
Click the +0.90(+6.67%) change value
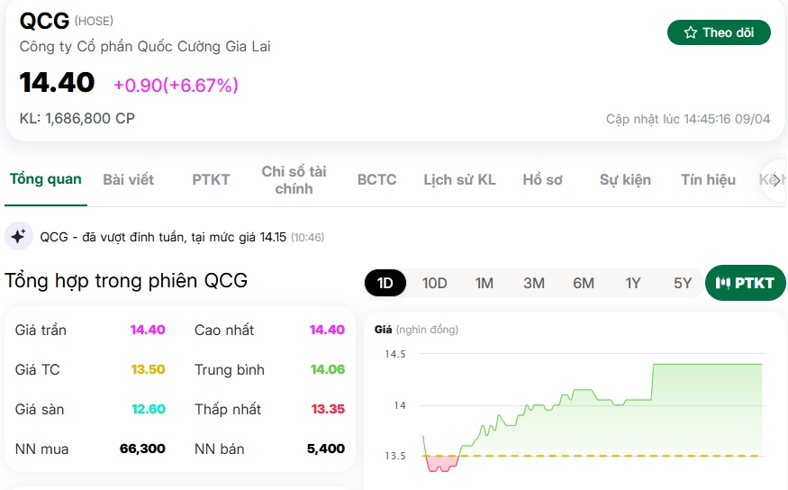click(x=176, y=86)
